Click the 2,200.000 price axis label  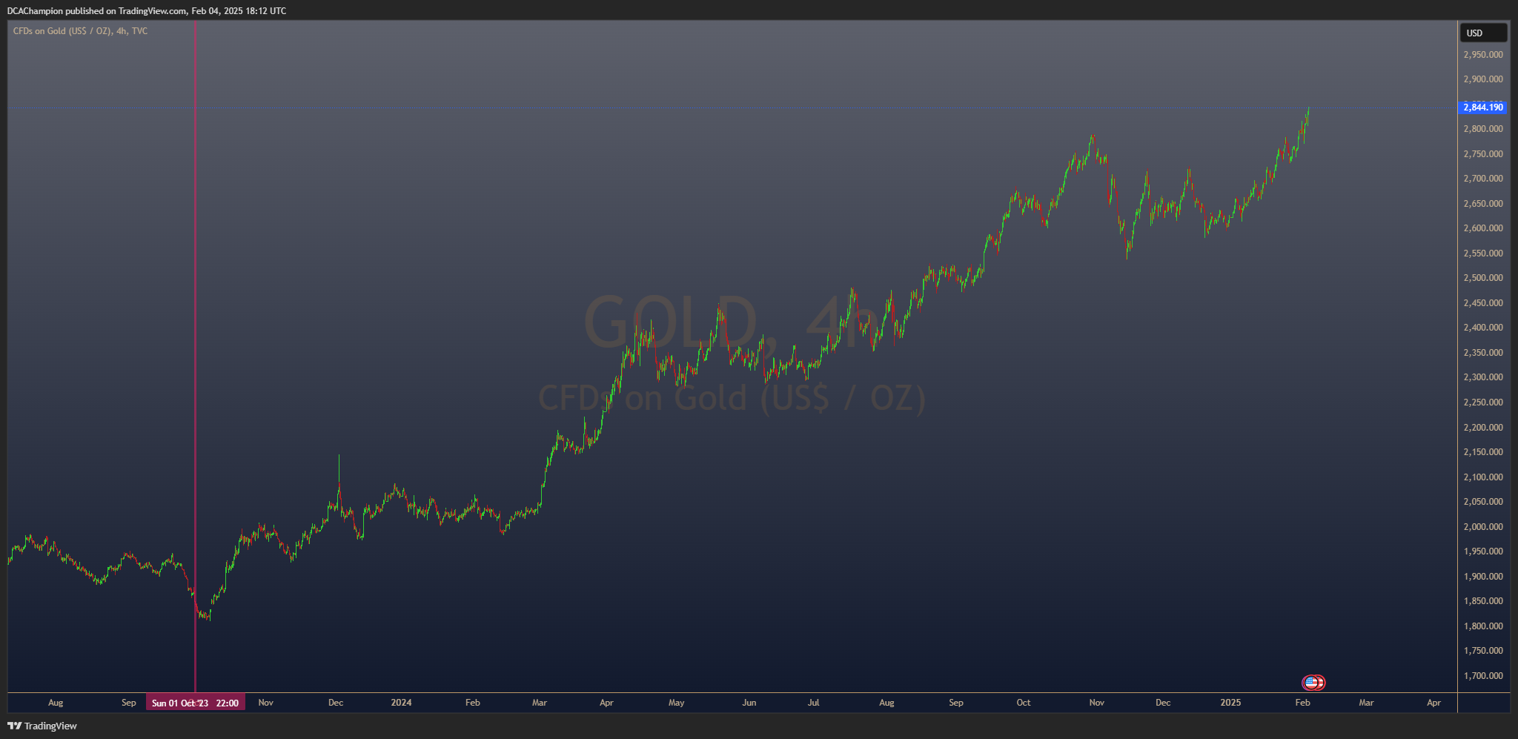click(1483, 428)
